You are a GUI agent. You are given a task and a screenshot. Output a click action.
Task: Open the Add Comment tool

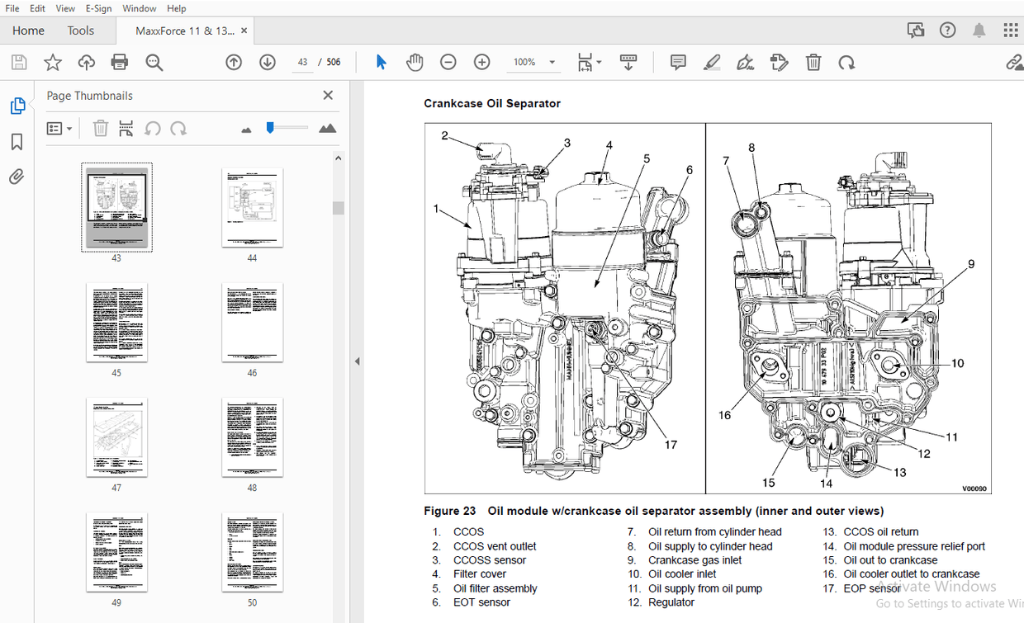(x=677, y=62)
